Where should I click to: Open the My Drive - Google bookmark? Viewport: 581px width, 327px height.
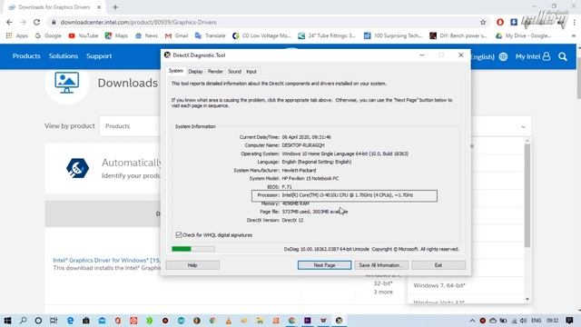(x=523, y=35)
